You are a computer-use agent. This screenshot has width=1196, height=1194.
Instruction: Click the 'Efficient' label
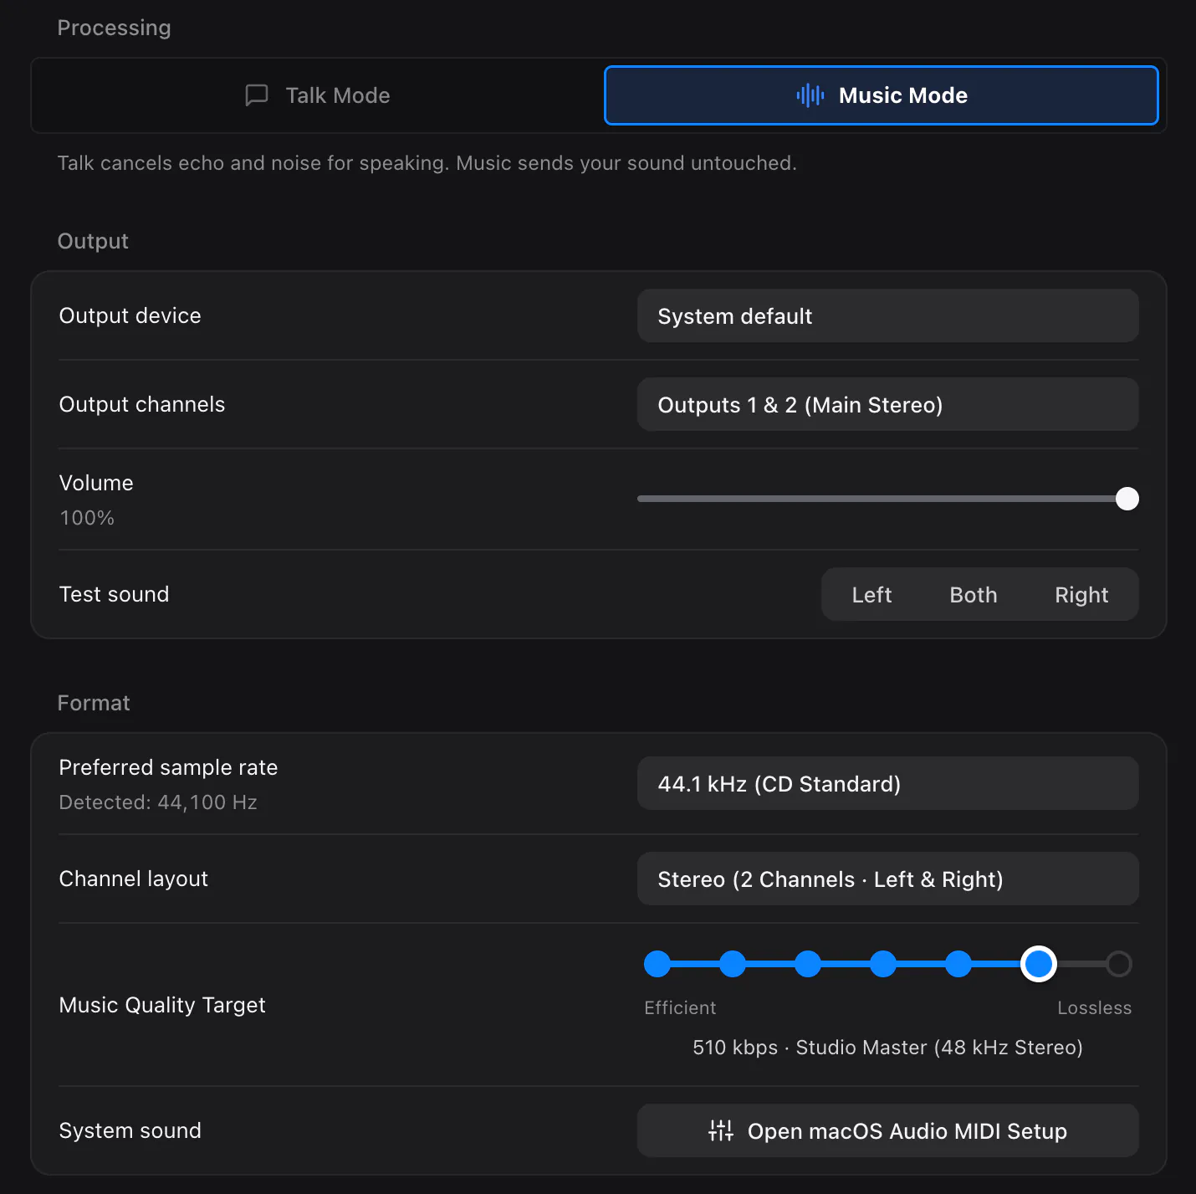(680, 1008)
